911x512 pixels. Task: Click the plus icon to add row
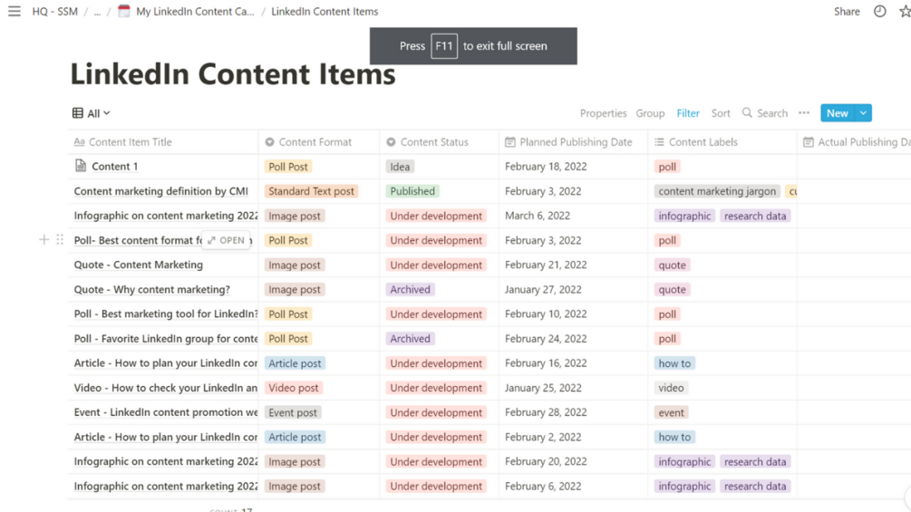point(44,240)
